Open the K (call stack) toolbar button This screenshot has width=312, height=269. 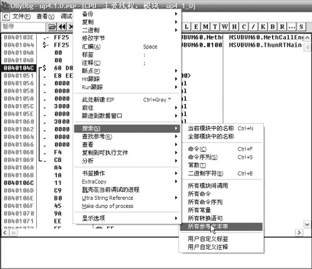coord(263,27)
